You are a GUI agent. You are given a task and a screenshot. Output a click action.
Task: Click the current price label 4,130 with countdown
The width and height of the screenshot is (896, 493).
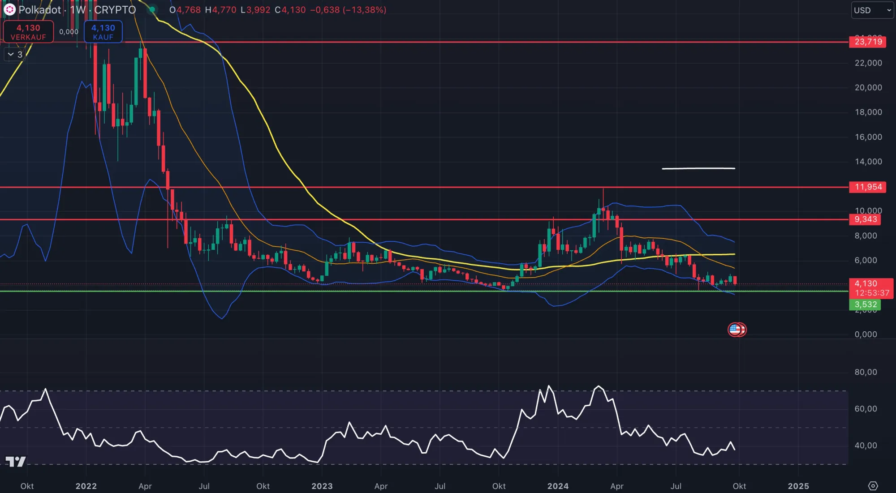pyautogui.click(x=871, y=288)
